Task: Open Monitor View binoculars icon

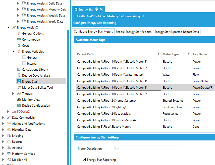Action: point(19,100)
